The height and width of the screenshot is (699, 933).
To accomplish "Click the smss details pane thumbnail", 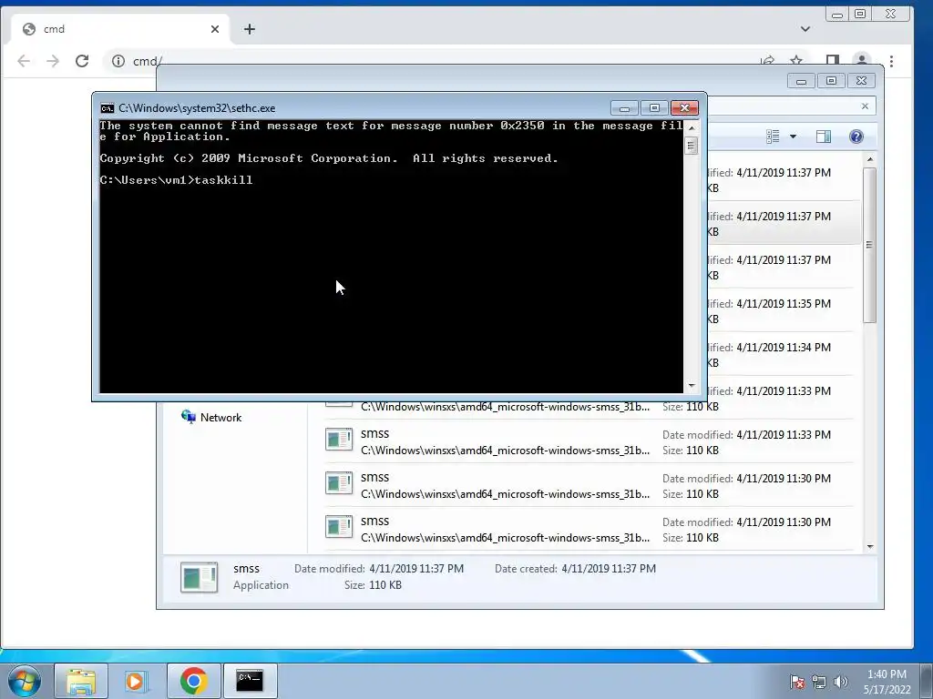I will tap(199, 577).
